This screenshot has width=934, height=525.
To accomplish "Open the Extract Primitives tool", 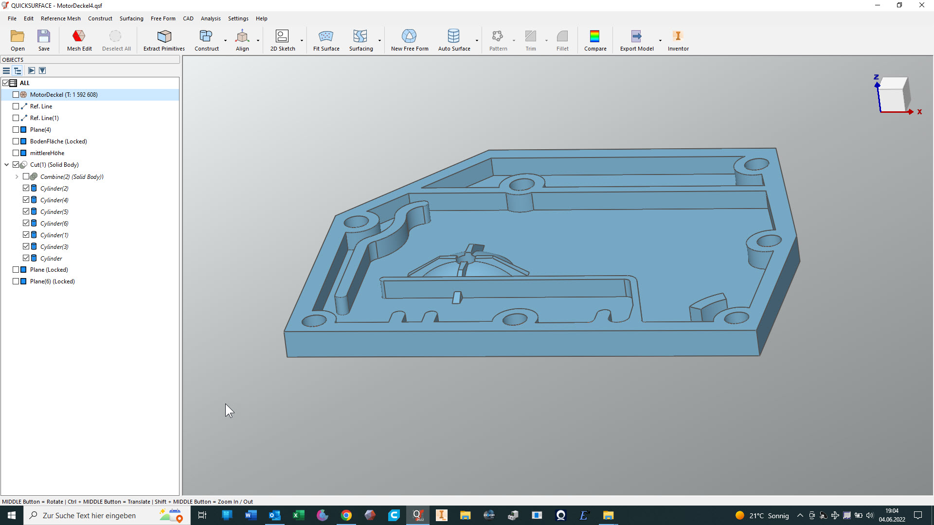I will (x=164, y=36).
